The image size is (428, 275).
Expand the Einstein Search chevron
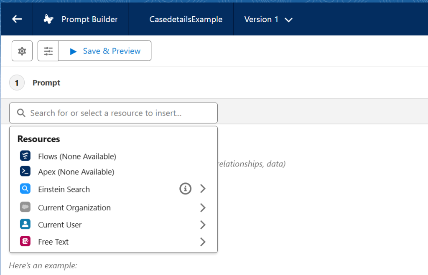[x=203, y=189]
